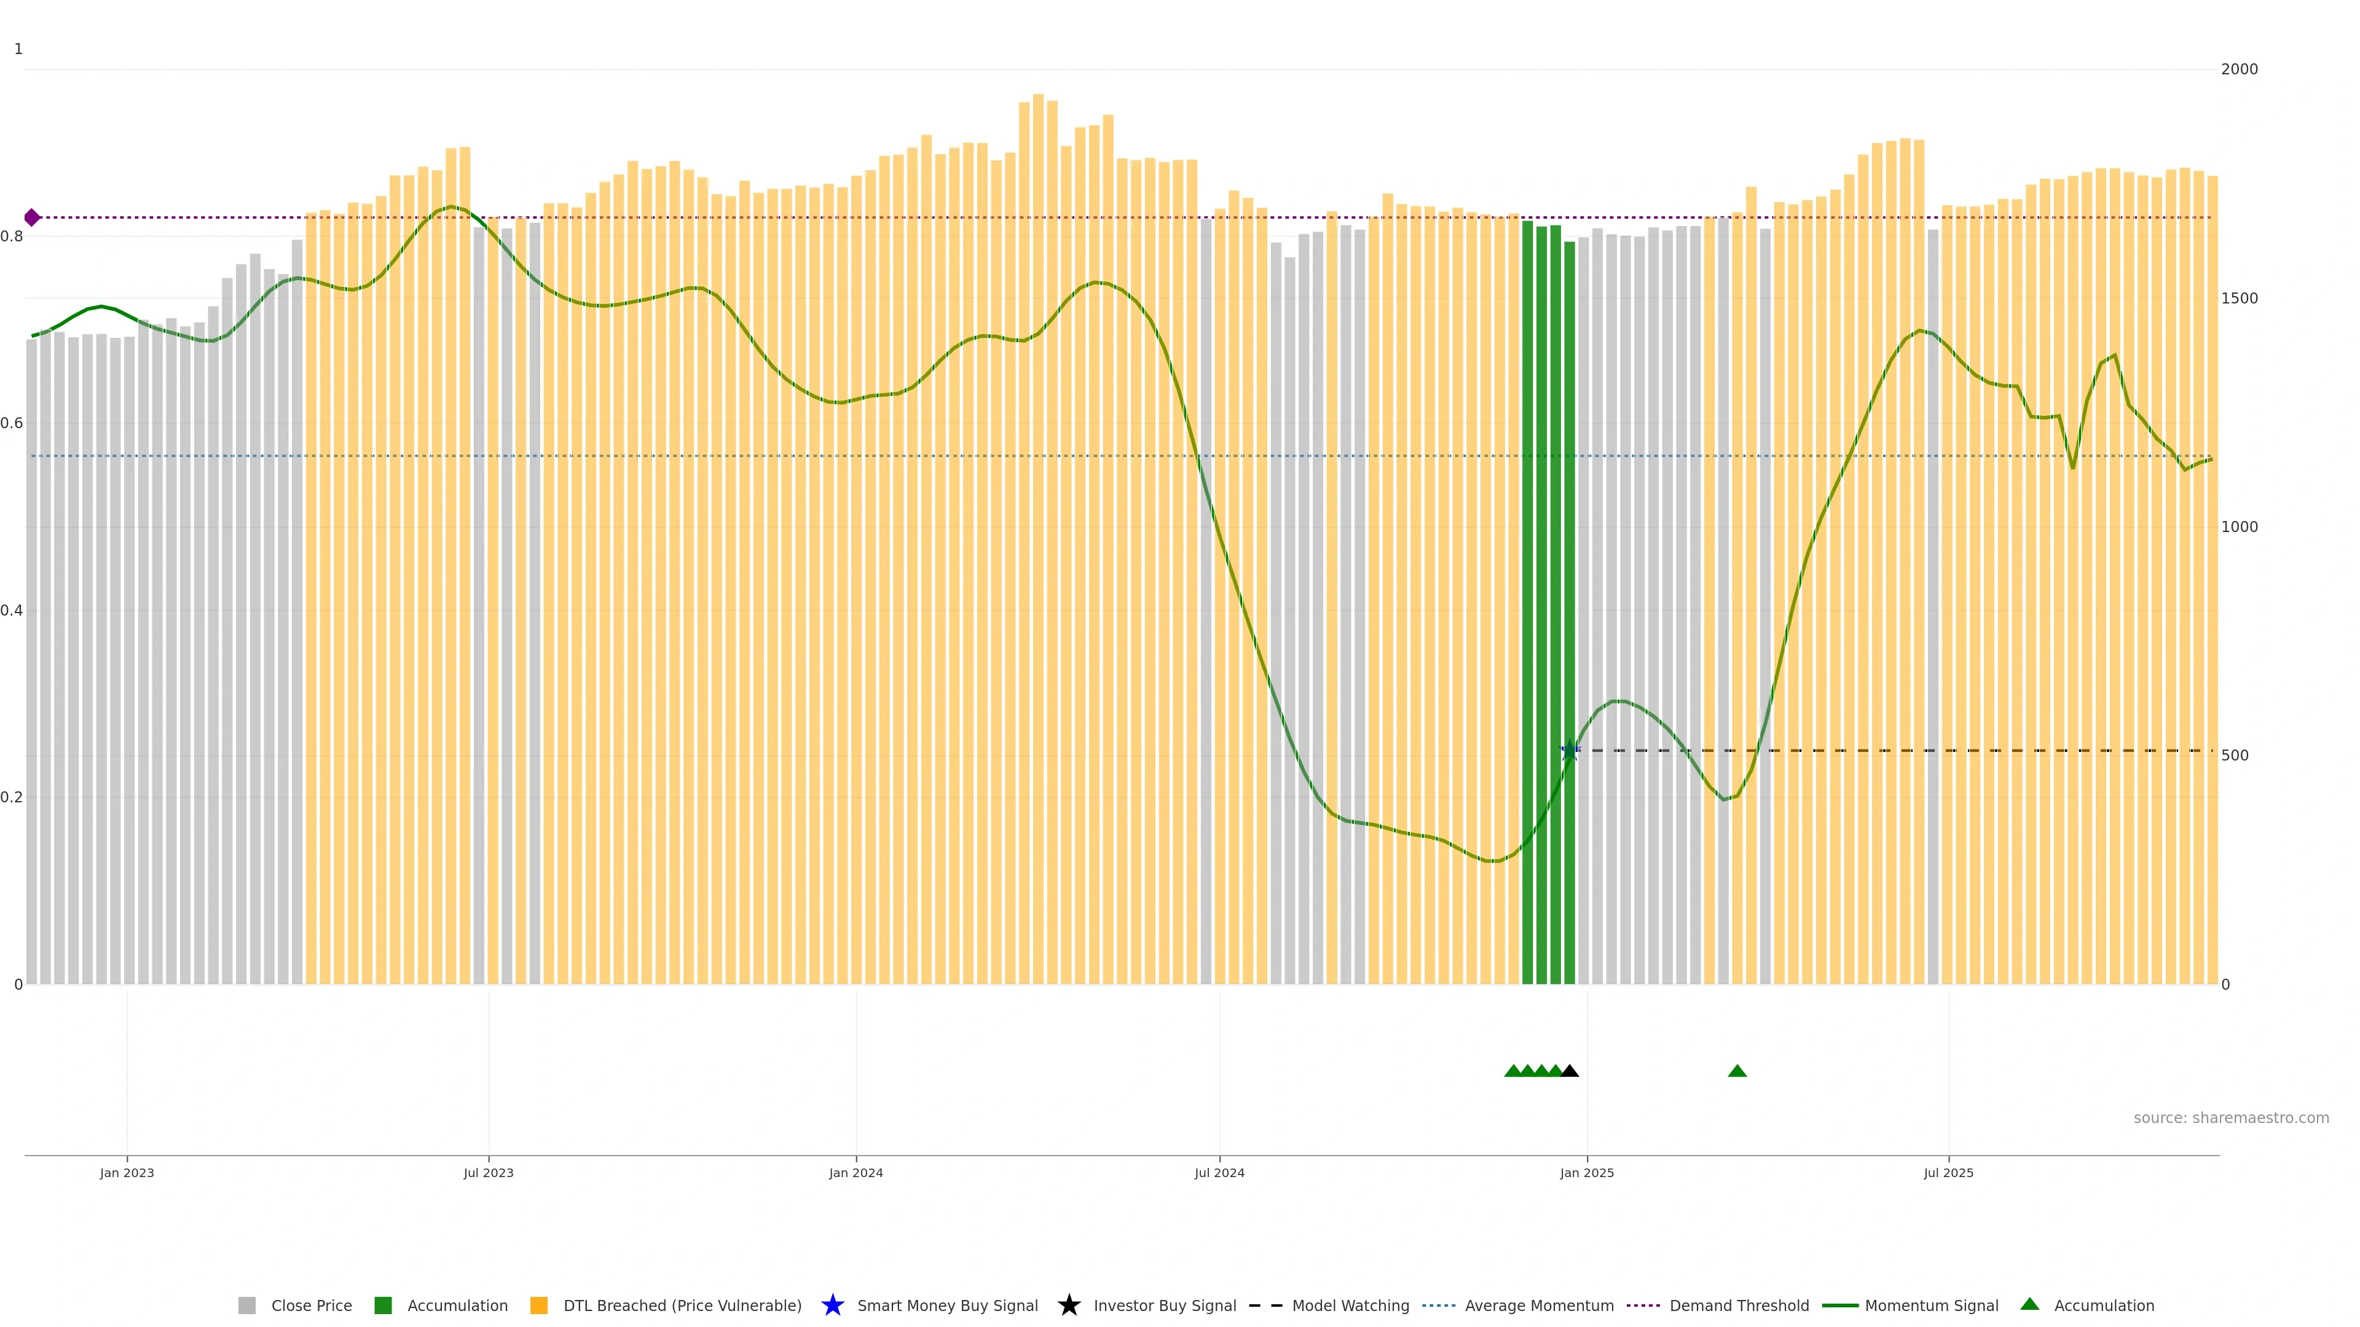Click the black Investor Buy Signal star in legend
2360x1327 pixels.
[x=1068, y=1305]
